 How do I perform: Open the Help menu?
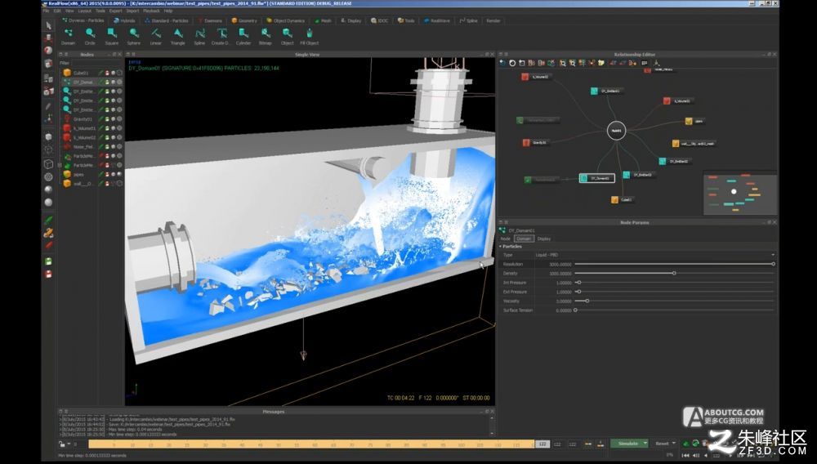168,11
